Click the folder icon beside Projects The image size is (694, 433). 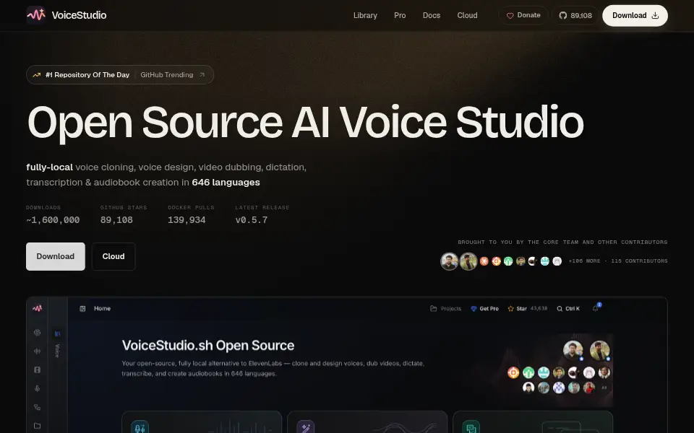point(434,308)
